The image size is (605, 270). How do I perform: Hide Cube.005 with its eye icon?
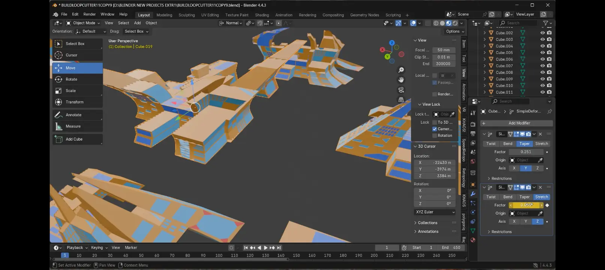coord(542,52)
